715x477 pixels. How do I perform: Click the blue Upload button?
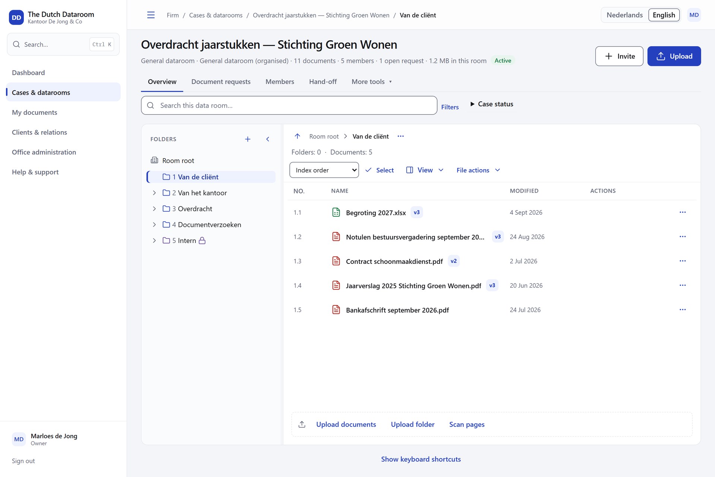[674, 56]
